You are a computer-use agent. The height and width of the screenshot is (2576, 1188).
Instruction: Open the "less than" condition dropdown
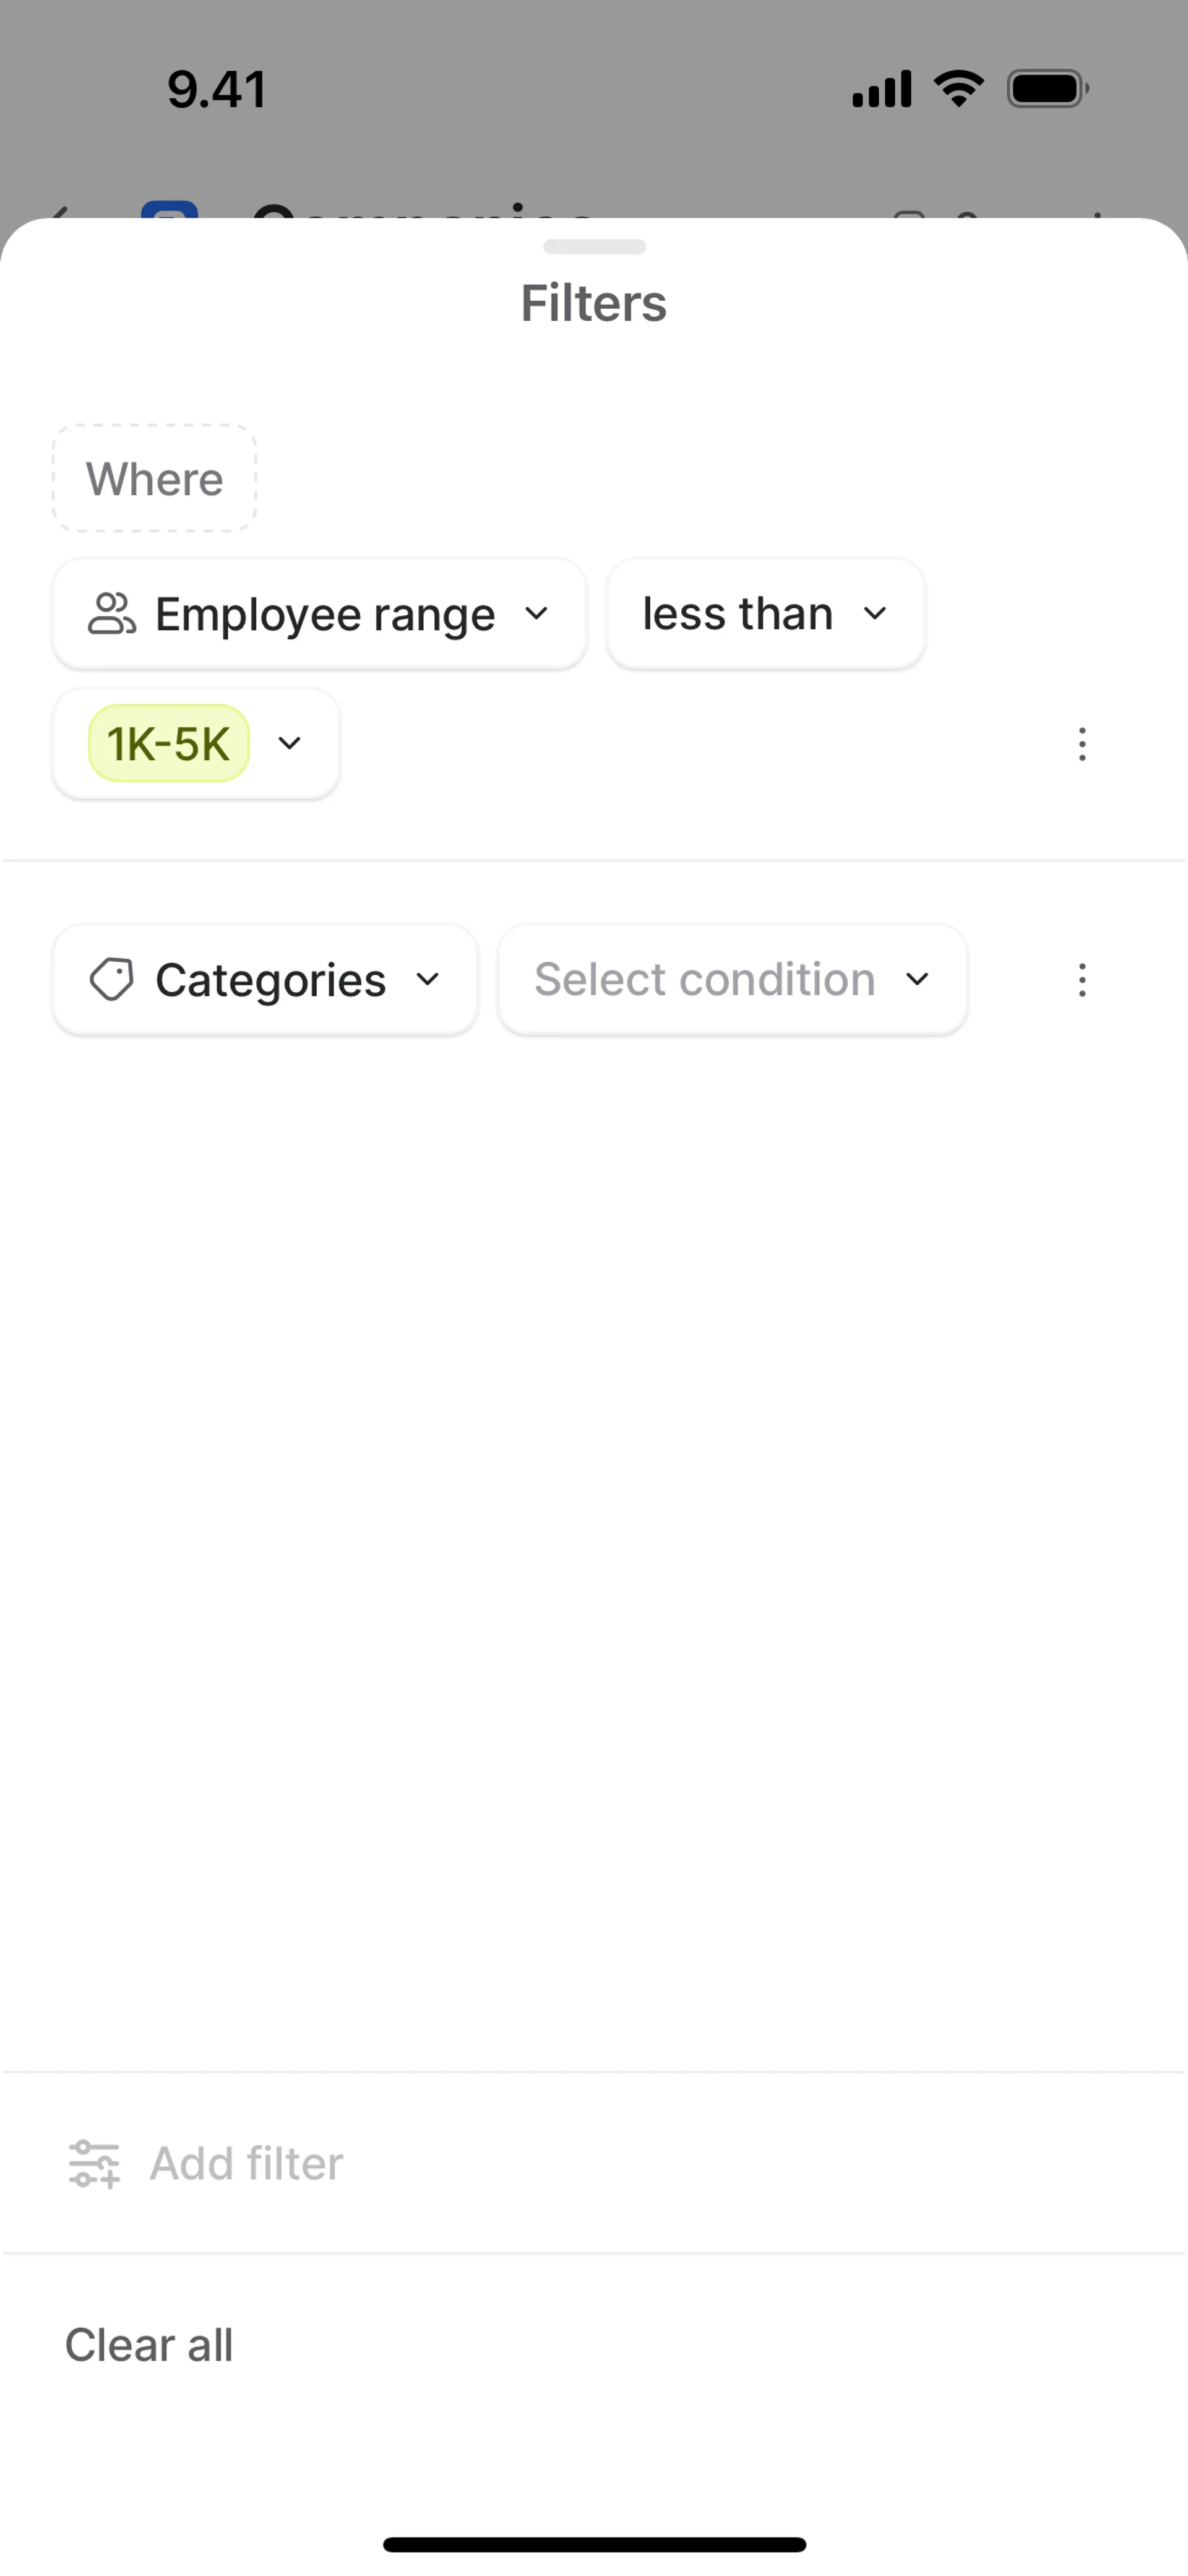point(765,614)
